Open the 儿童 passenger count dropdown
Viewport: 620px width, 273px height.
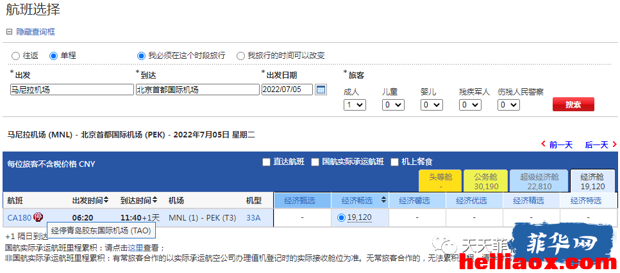[393, 105]
